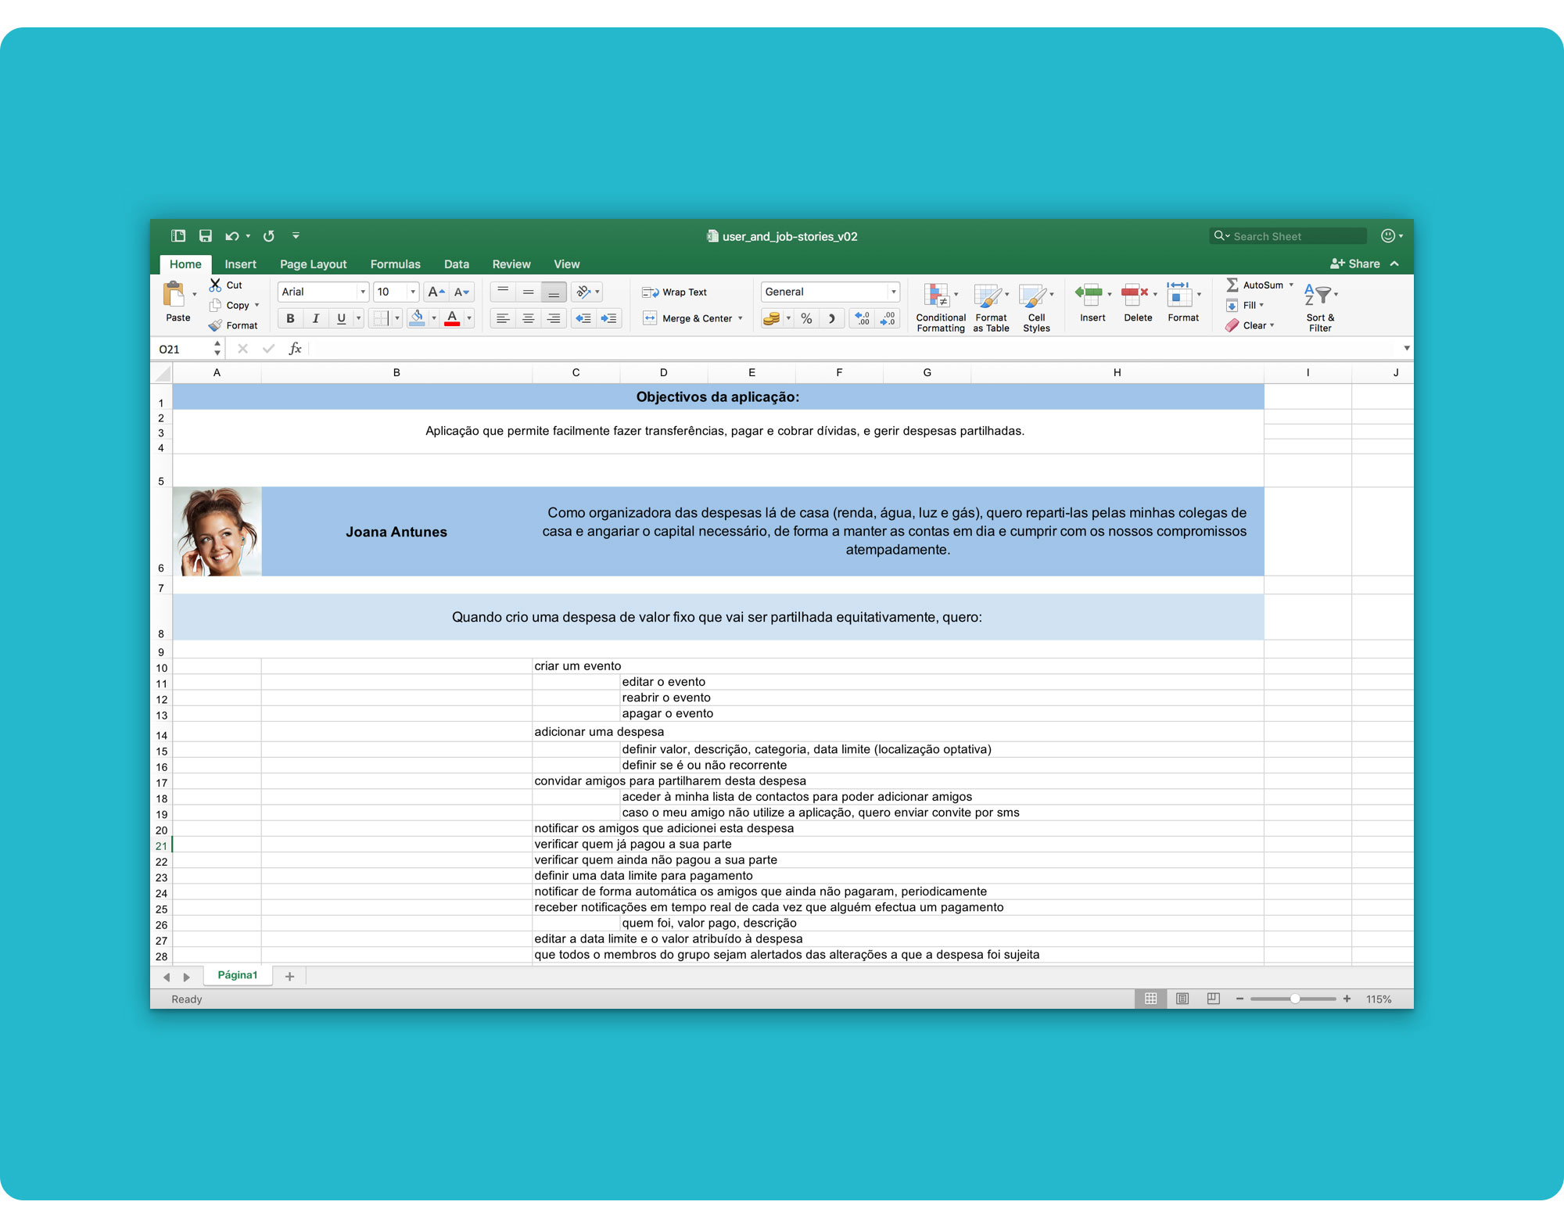Screen dimensions: 1564x1216
Task: Click the Conditional Formatting icon
Action: [937, 296]
